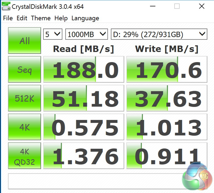The image size is (214, 193).
Task: Start the 4K benchmark test
Action: tap(25, 127)
